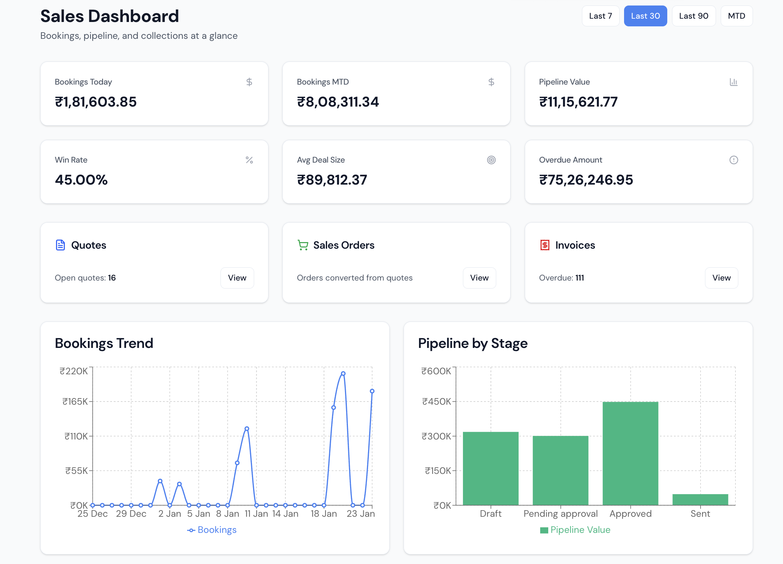The image size is (783, 564).
Task: Select the Last 30 range filter
Action: tap(645, 16)
